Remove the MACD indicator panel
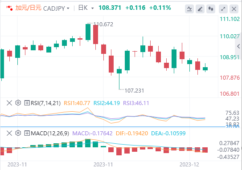242x170 pixels. pyautogui.click(x=9, y=133)
